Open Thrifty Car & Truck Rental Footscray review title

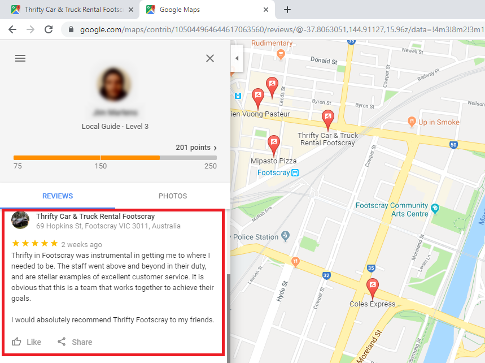point(95,216)
